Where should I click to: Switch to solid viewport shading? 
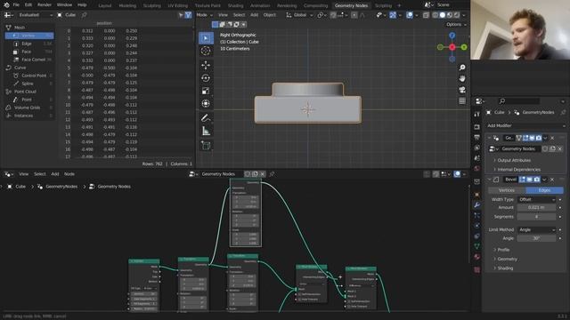click(x=443, y=15)
